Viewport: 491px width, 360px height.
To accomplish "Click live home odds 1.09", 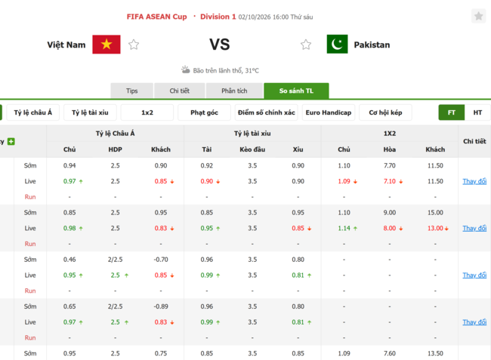I will point(344,181).
